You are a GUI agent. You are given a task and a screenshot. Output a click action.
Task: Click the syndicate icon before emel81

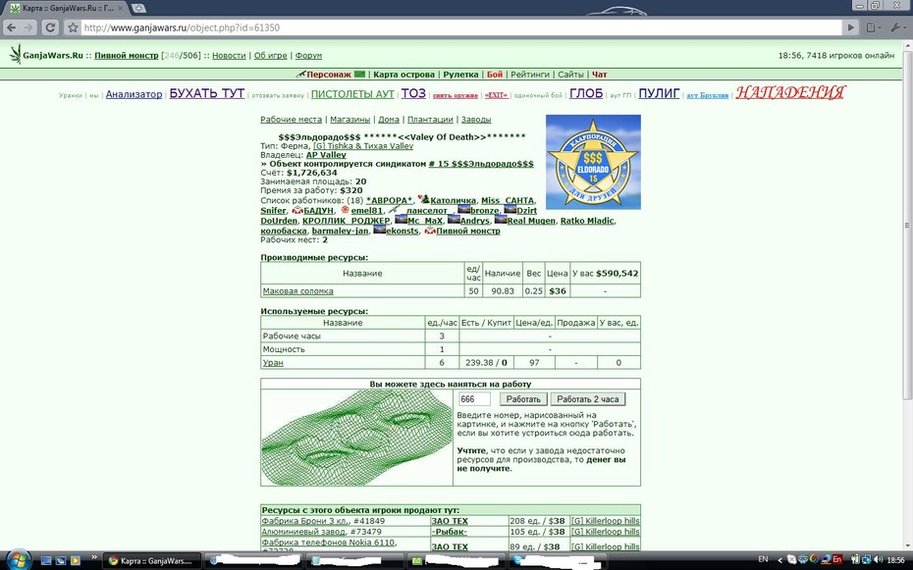tap(345, 210)
